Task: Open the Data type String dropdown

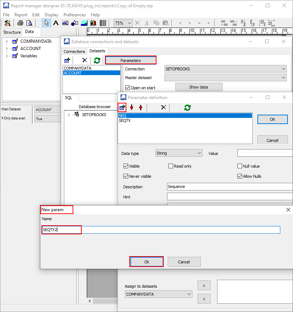Action: click(179, 153)
